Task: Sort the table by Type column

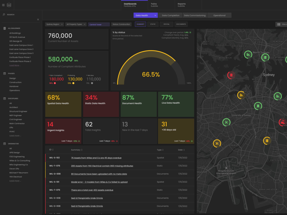Action: [x=160, y=150]
